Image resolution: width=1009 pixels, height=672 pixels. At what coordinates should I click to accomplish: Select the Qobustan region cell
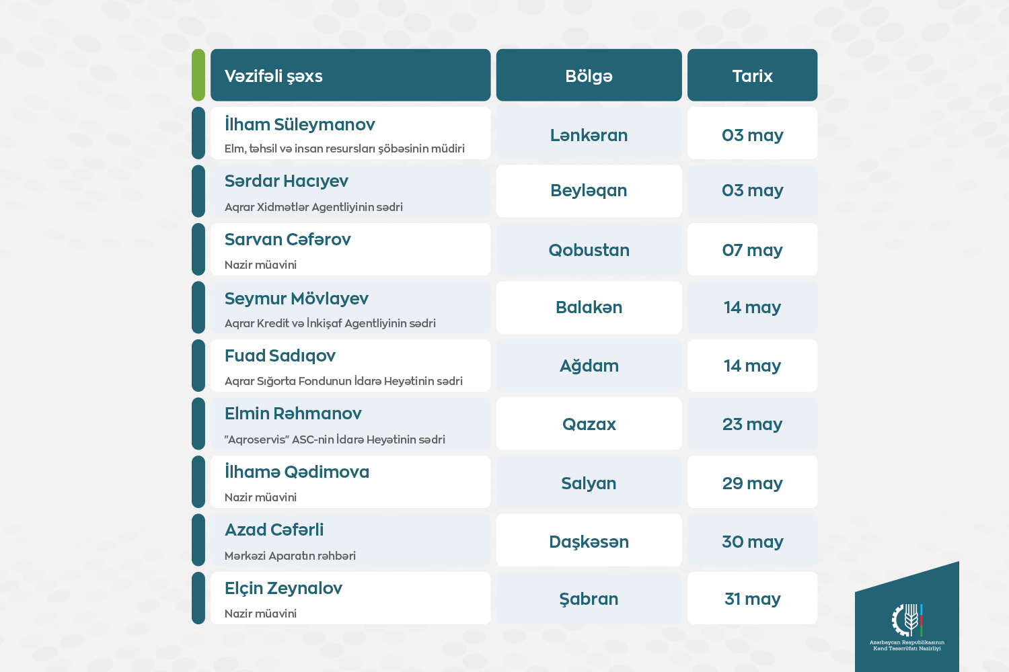coord(589,249)
